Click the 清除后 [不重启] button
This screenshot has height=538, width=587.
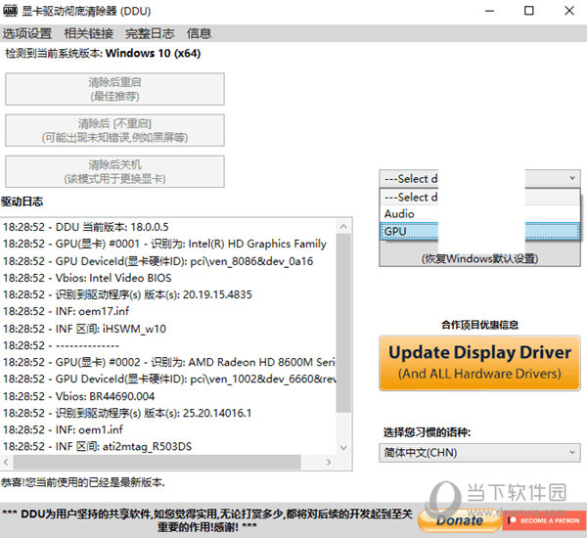tap(114, 130)
